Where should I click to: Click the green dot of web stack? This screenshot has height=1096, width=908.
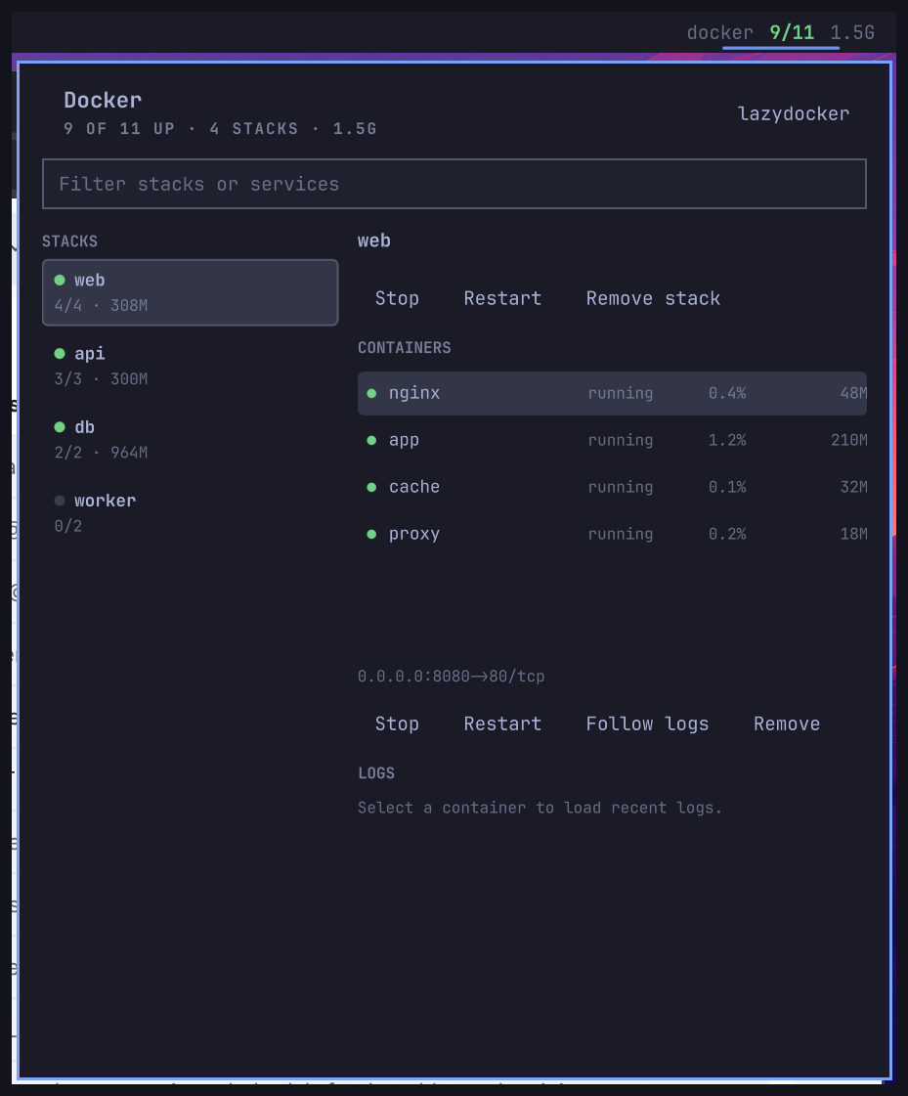click(60, 281)
